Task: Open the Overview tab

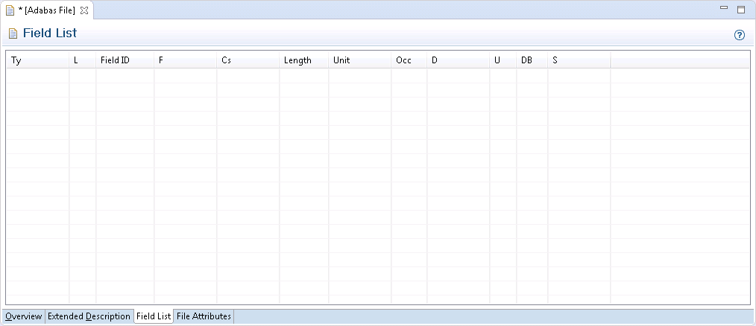Action: pyautogui.click(x=24, y=316)
